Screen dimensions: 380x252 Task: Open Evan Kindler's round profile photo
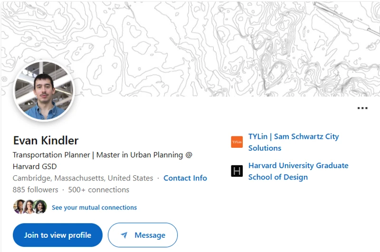coord(44,91)
